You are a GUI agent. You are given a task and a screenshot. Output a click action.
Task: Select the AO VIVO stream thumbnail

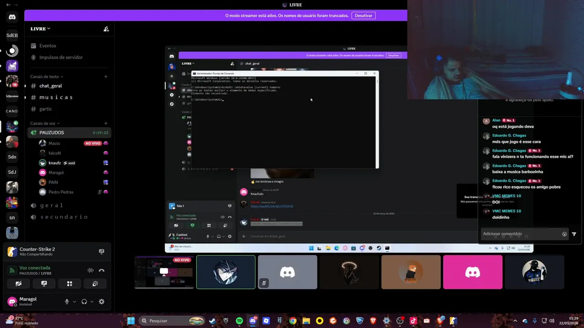tap(164, 272)
